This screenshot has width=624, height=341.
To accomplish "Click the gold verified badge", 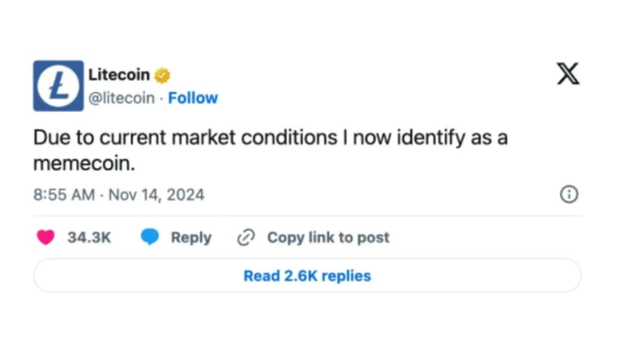I will click(162, 75).
